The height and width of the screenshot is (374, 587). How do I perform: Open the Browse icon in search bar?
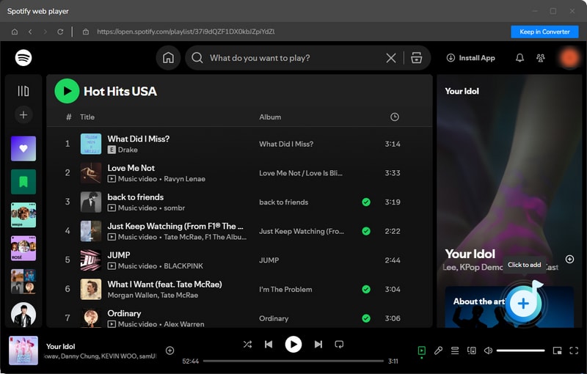click(416, 58)
